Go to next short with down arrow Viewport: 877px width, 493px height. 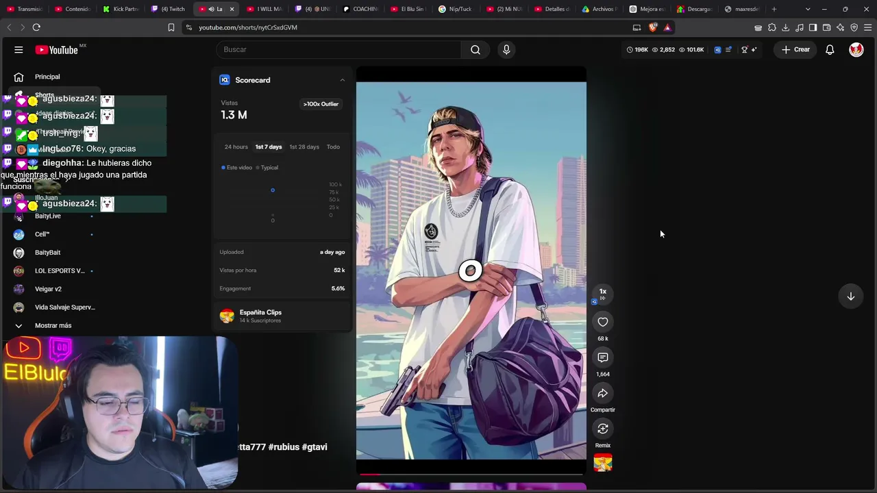(850, 296)
